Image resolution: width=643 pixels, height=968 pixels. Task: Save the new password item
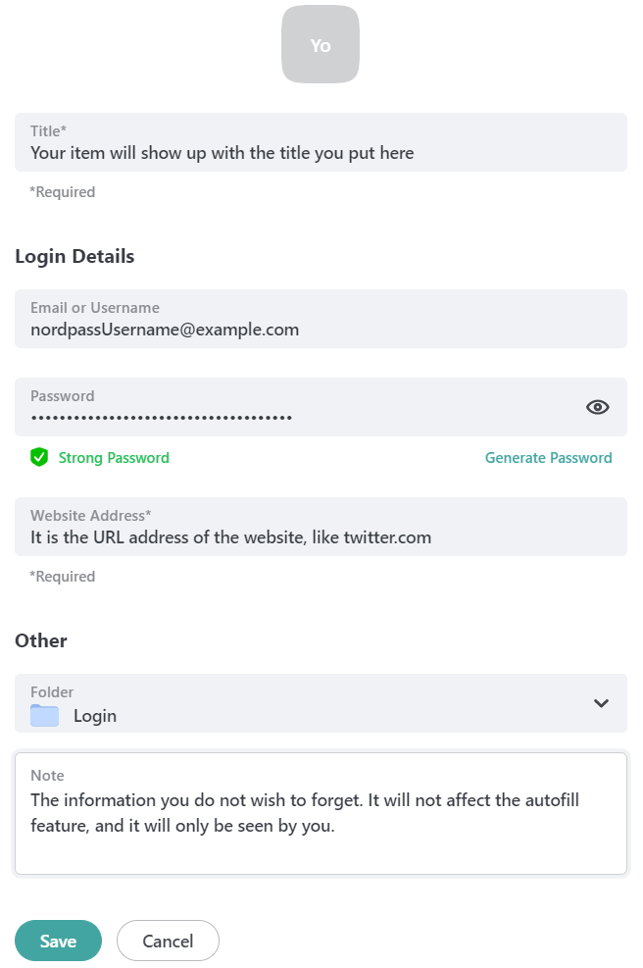58,941
